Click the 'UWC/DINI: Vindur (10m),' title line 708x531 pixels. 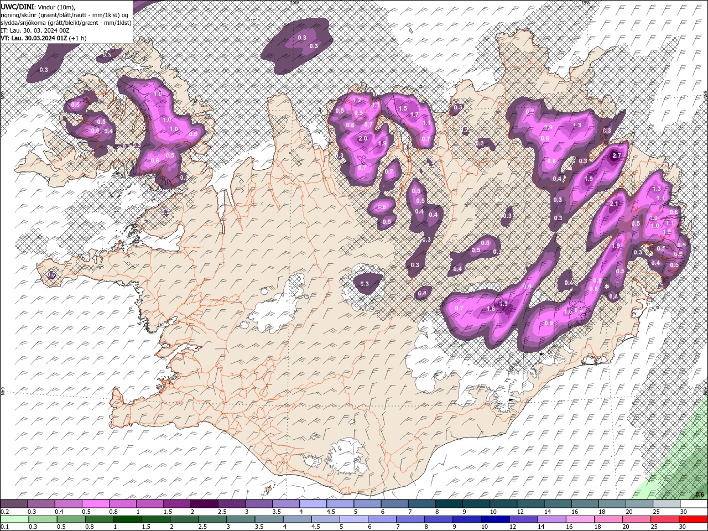[39, 7]
